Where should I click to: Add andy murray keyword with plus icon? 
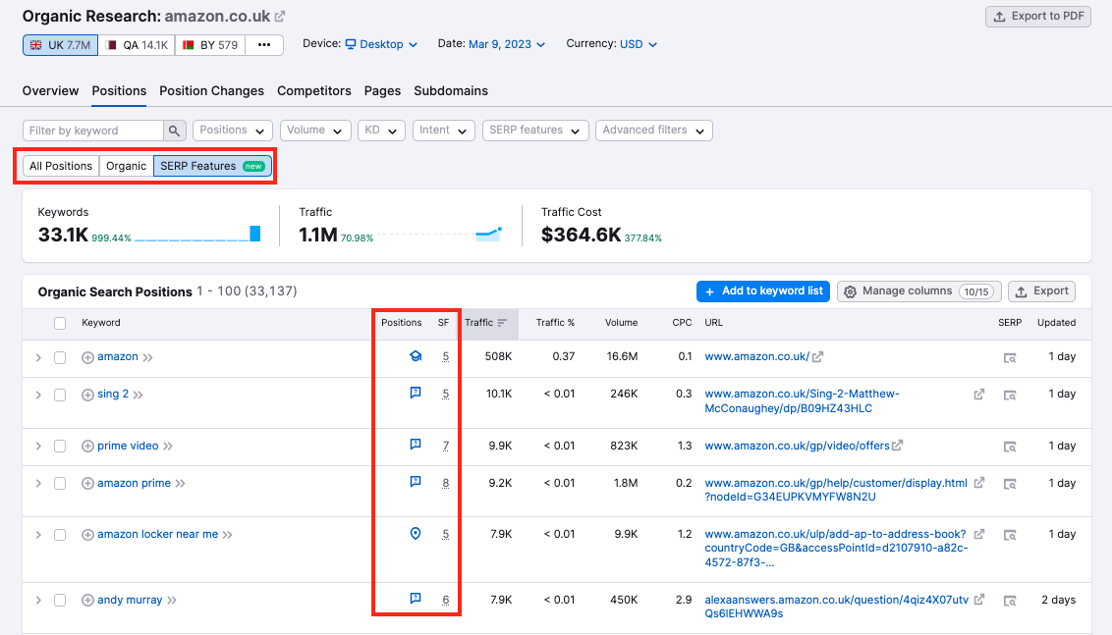pos(87,601)
